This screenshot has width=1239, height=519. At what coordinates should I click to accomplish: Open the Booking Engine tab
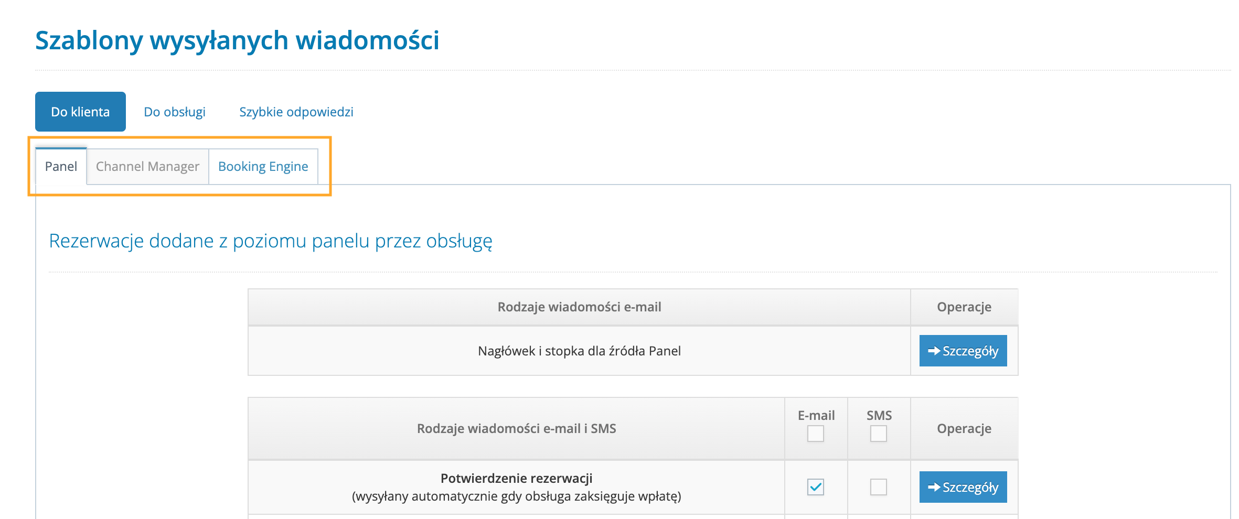tap(263, 166)
